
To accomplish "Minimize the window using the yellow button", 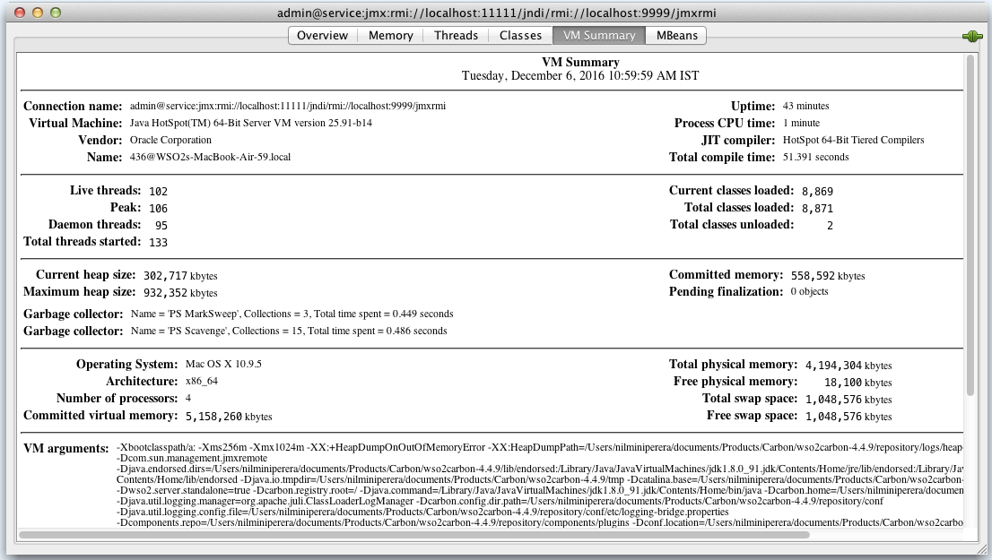I will click(38, 13).
